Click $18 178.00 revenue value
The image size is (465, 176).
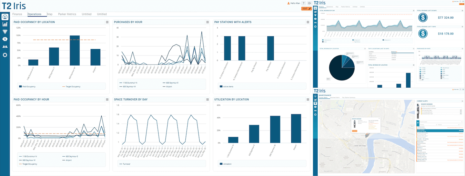click(446, 33)
